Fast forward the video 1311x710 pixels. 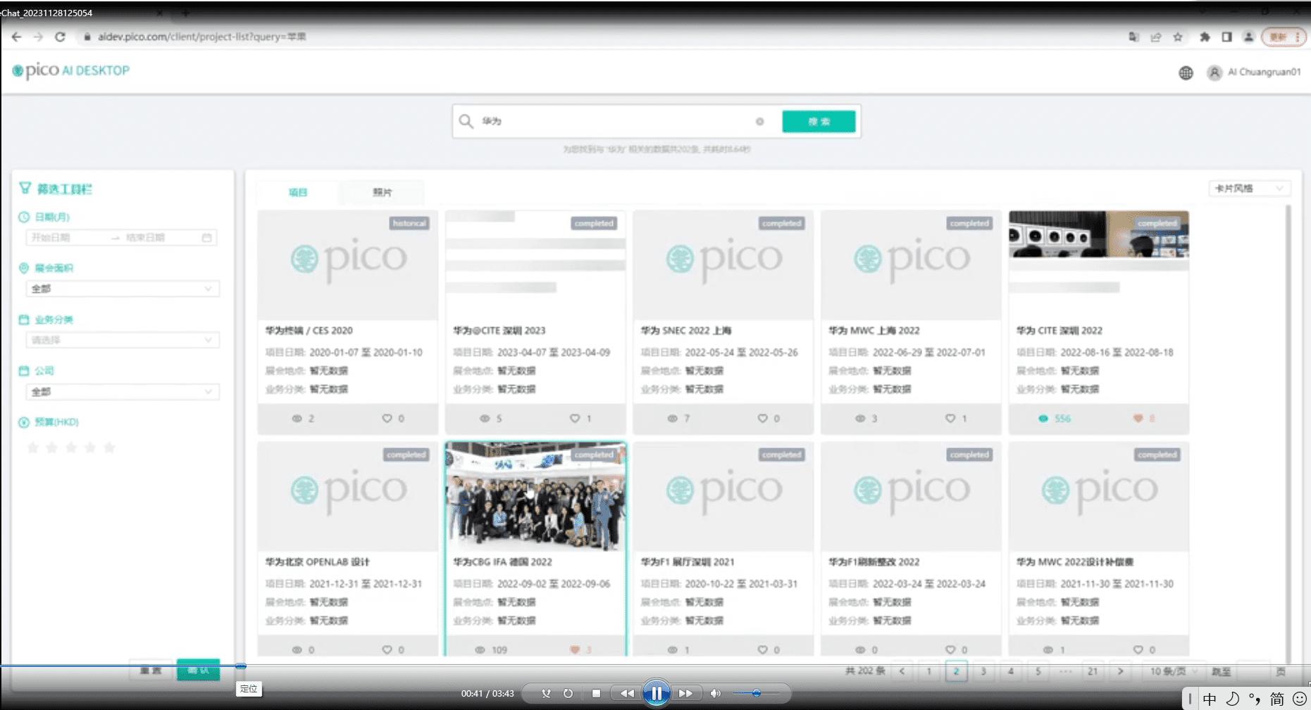pyautogui.click(x=686, y=694)
